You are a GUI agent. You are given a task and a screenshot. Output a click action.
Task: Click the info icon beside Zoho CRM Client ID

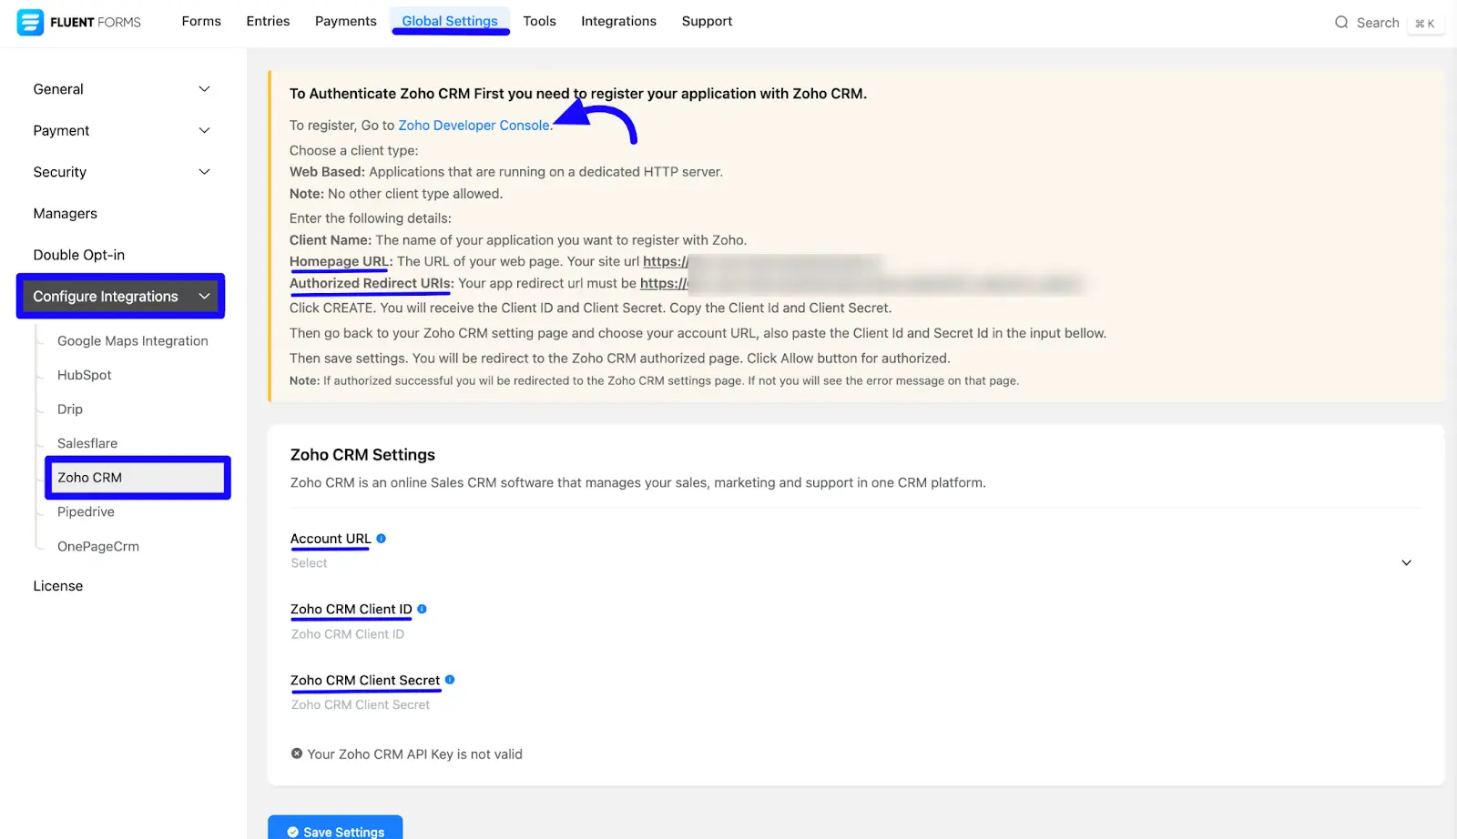(x=422, y=610)
